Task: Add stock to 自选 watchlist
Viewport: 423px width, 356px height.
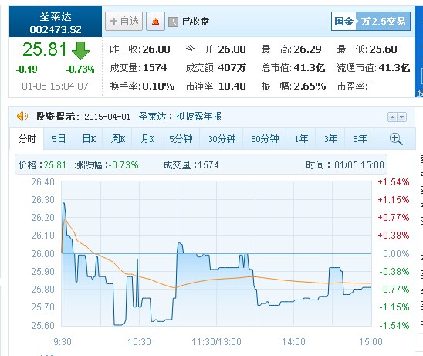Action: pos(124,22)
